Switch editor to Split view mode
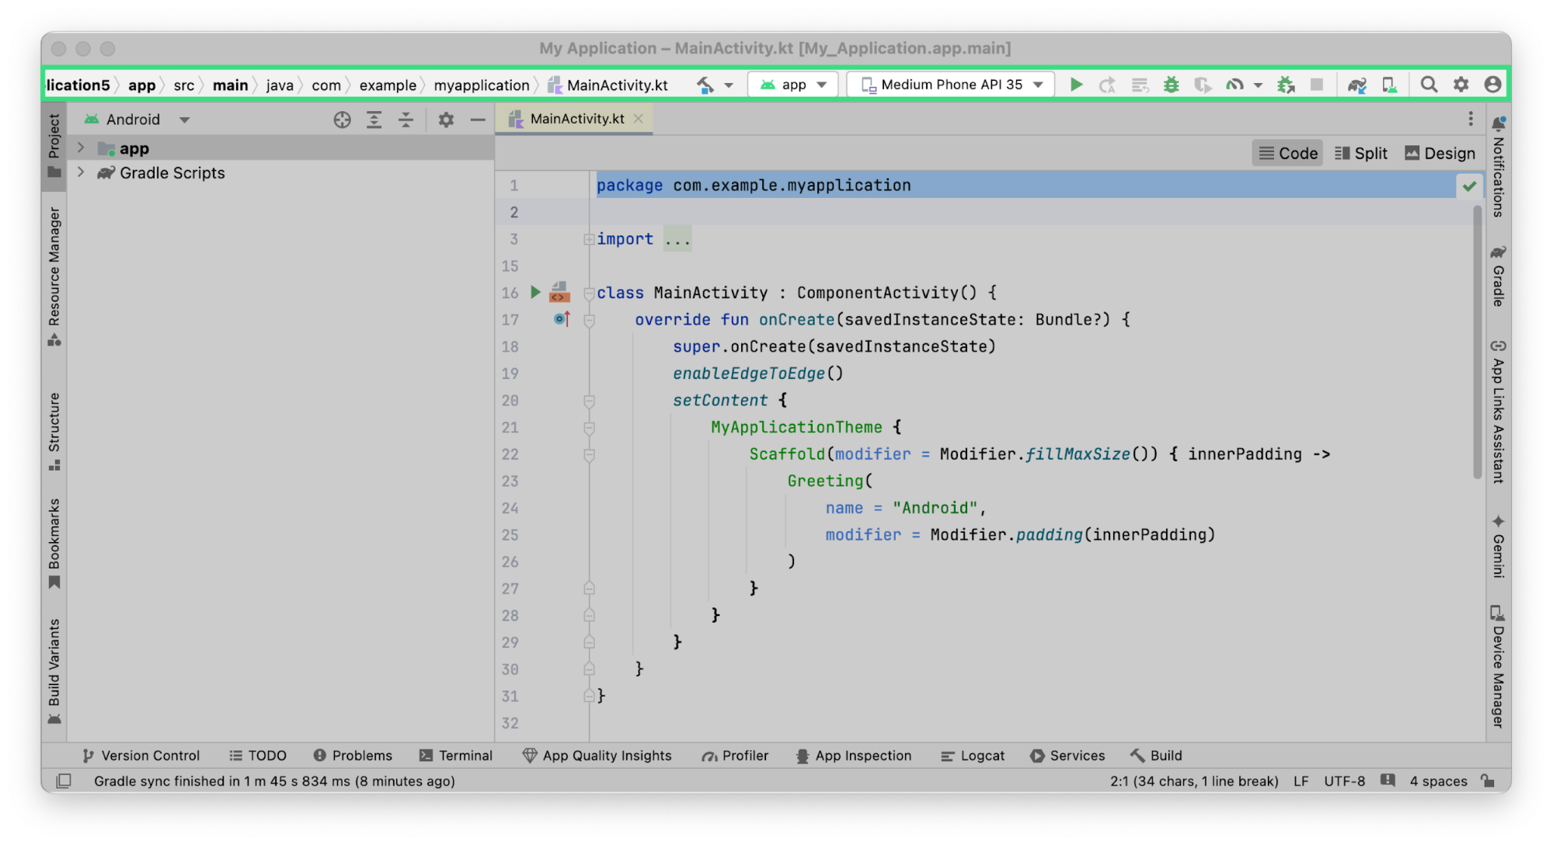This screenshot has height=845, width=1553. pos(1361,153)
